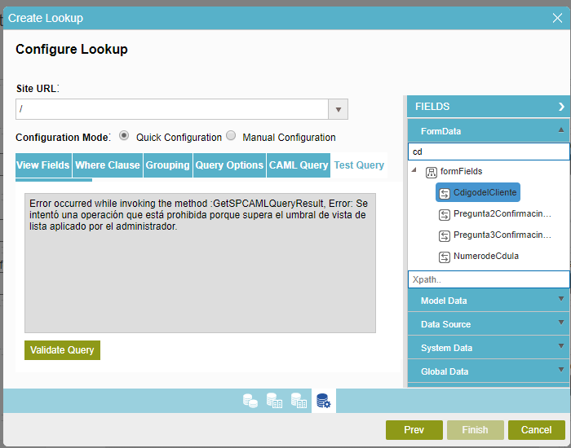Click the active database gear step icon
The width and height of the screenshot is (571, 448).
tap(324, 401)
